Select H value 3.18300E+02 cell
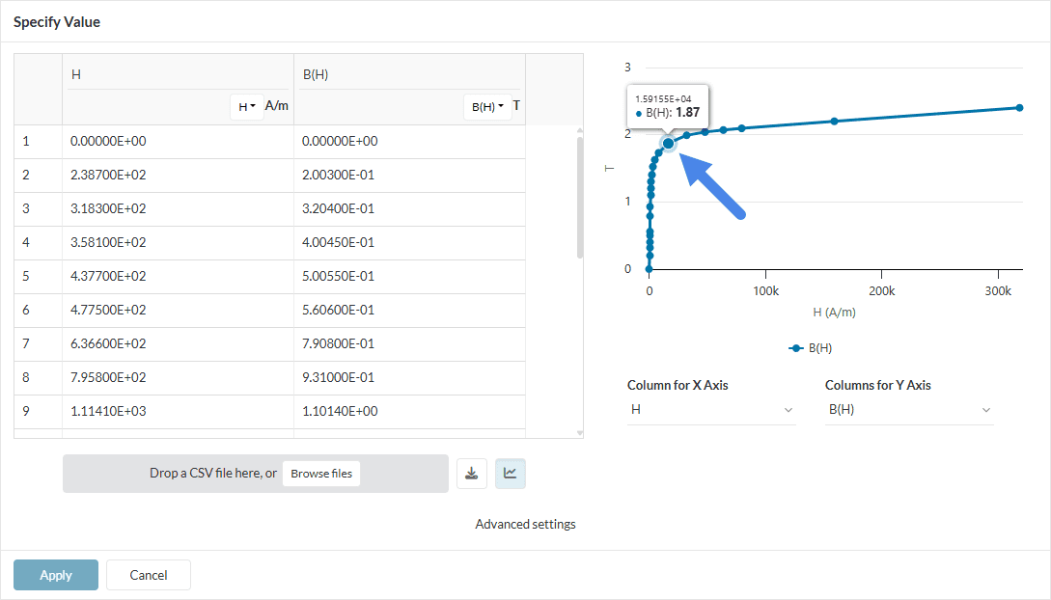Screen dimensions: 1051x600 (178, 209)
